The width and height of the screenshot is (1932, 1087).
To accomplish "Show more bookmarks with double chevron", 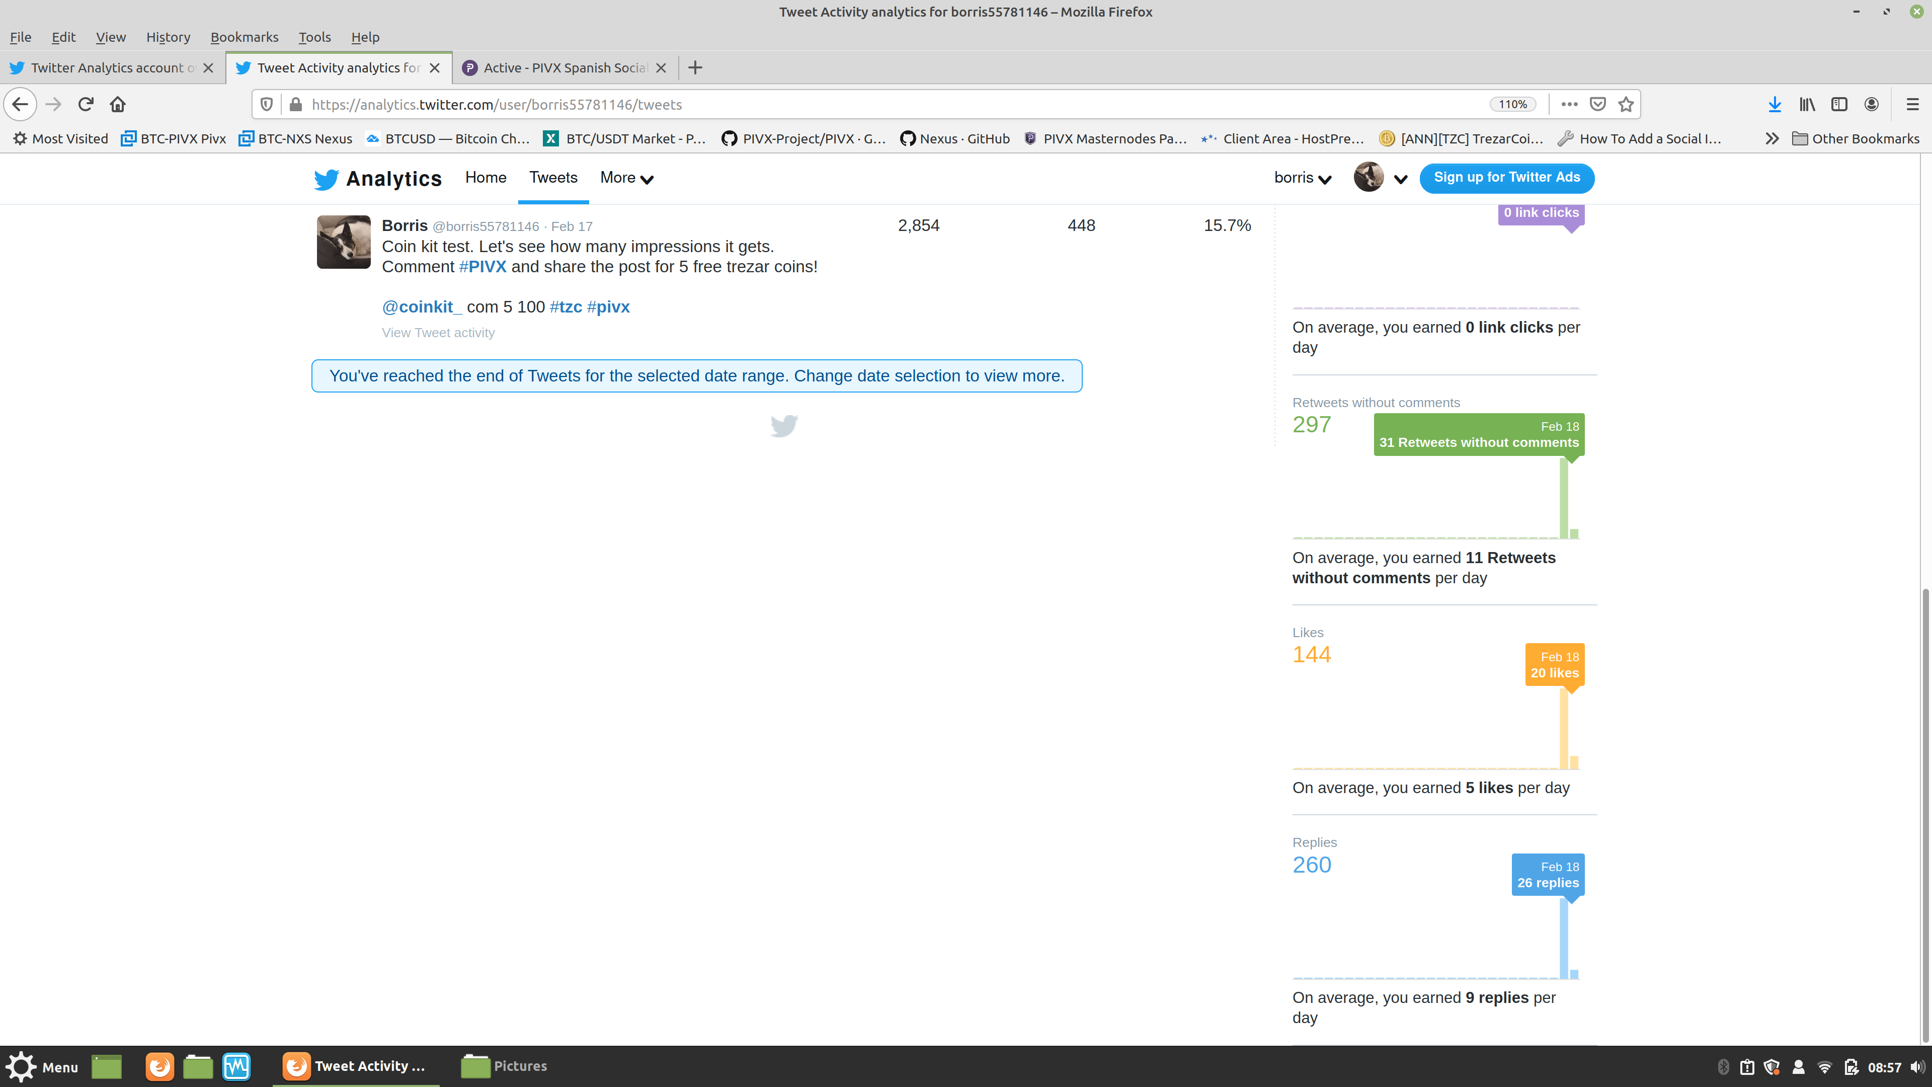I will [1772, 139].
